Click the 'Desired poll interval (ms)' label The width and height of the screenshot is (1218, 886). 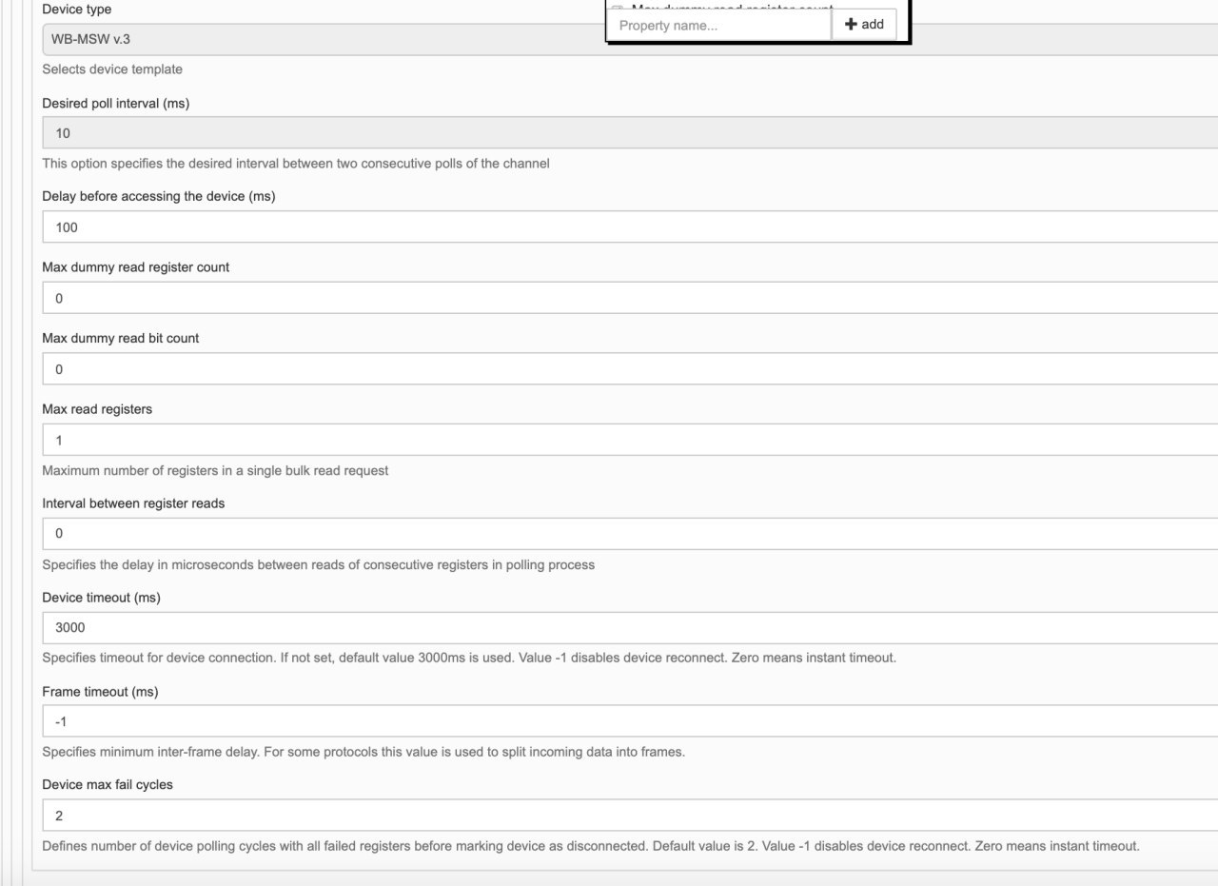point(116,103)
